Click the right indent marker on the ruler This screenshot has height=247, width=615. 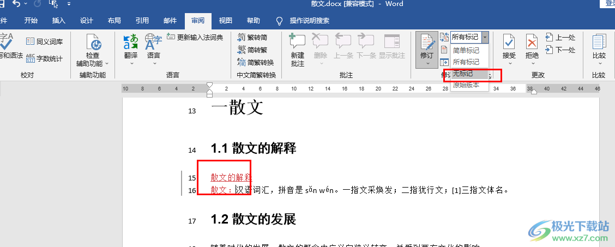coord(534,91)
